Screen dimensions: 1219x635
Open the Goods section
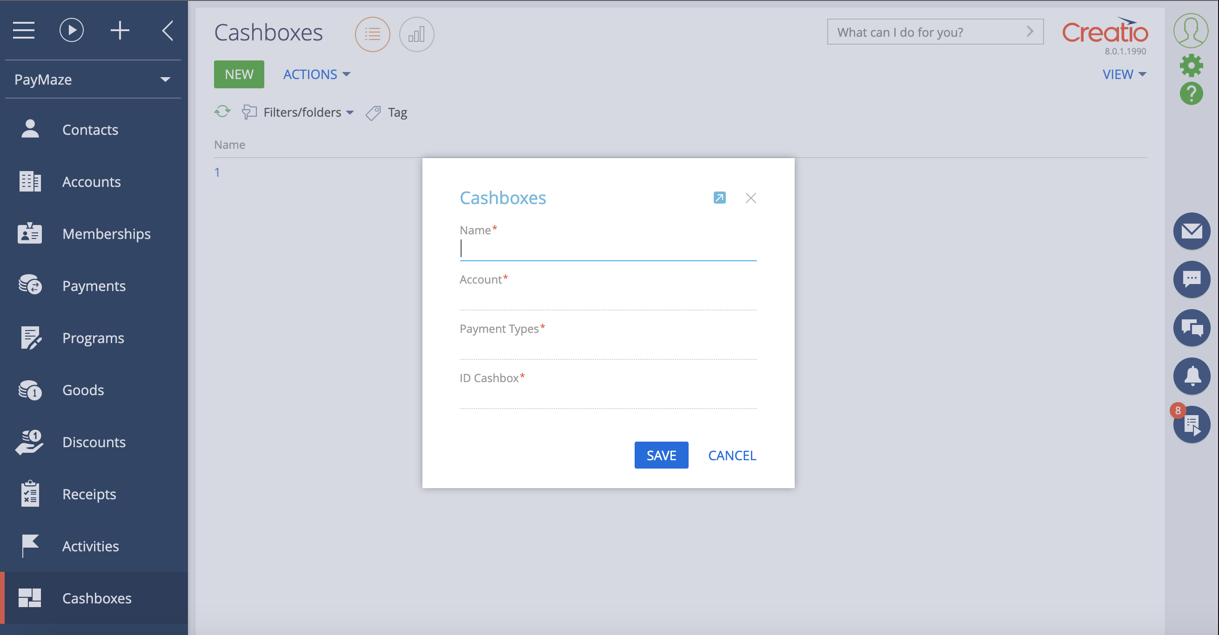tap(83, 390)
